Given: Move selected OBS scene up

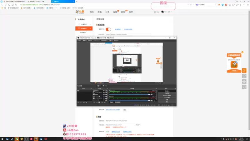Looking at the screenshot, I should [x=84, y=102].
